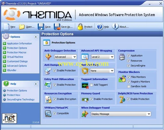Enable the Add Taggant checkbox
This screenshot has height=130, width=164.
(x=91, y=85)
